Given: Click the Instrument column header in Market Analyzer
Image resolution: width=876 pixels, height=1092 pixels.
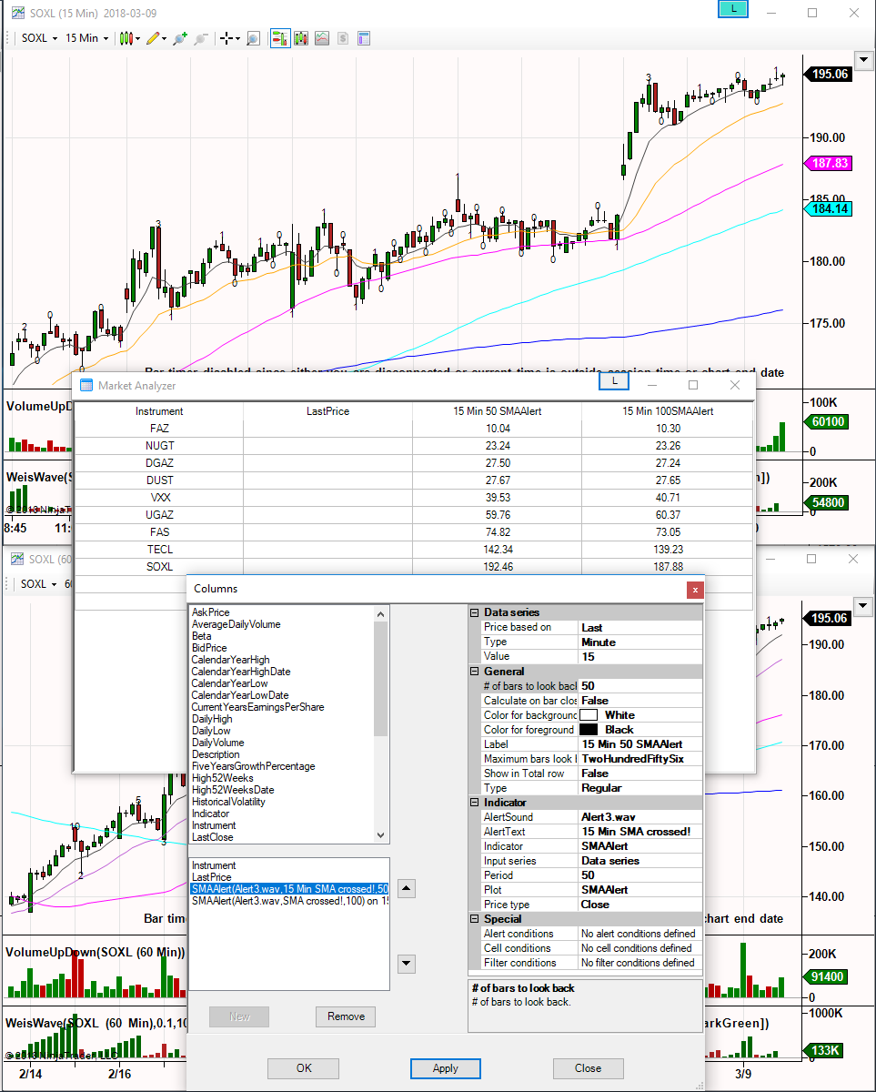Looking at the screenshot, I should tap(159, 411).
